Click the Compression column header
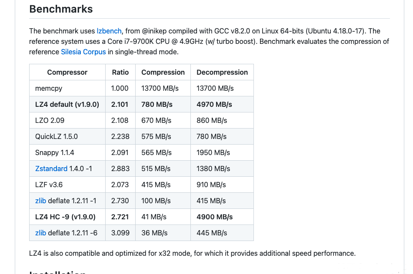 163,72
